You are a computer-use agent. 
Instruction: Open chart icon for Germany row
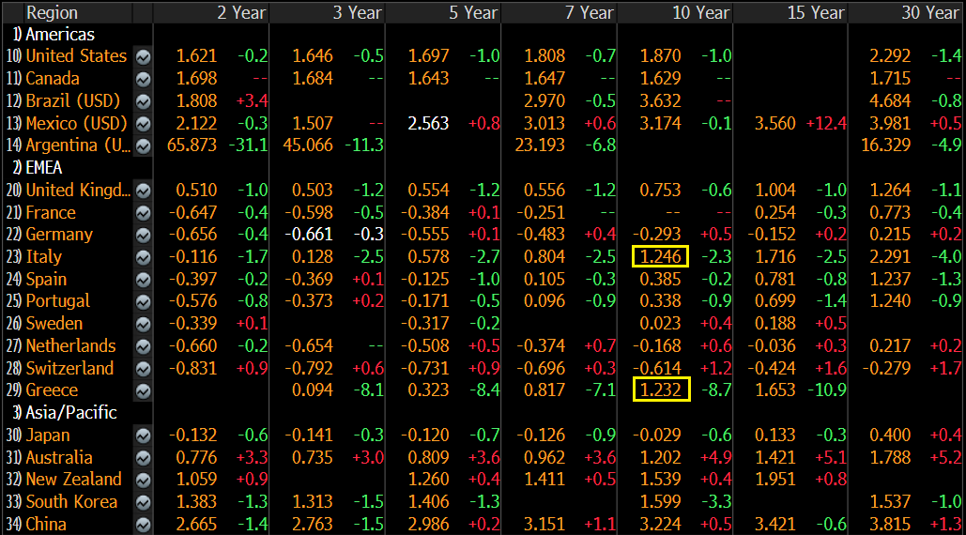pos(143,236)
